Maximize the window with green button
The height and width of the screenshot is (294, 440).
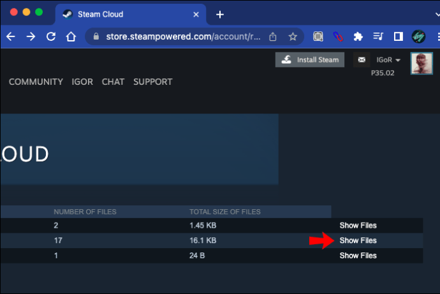(x=39, y=12)
